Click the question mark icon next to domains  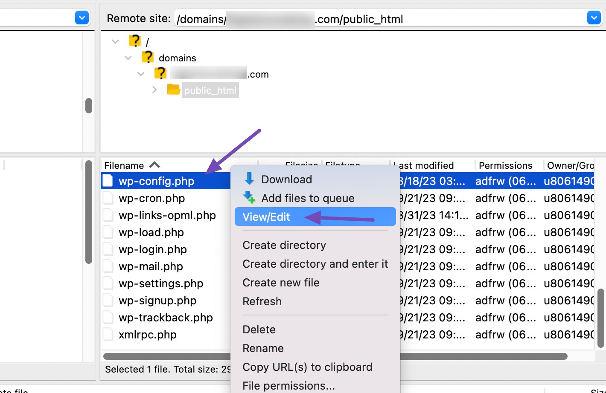pos(148,57)
